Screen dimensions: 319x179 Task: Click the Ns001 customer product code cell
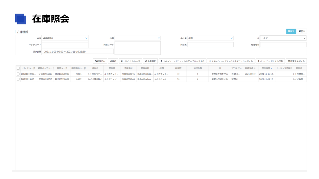(x=79, y=74)
